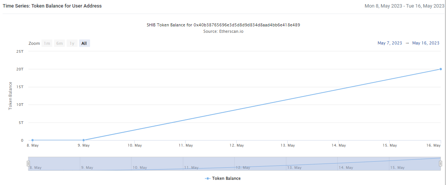This screenshot has width=446, height=185.
Task: Select the All zoom button
Action: point(84,43)
